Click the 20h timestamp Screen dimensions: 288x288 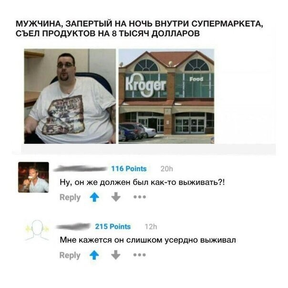[x=167, y=169]
